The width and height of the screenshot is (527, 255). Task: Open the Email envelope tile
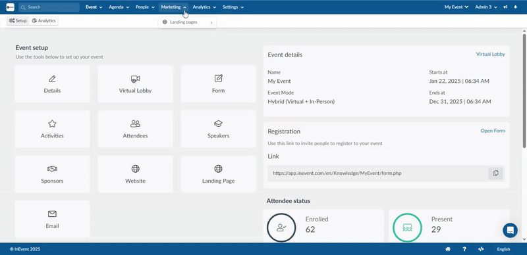coord(52,219)
